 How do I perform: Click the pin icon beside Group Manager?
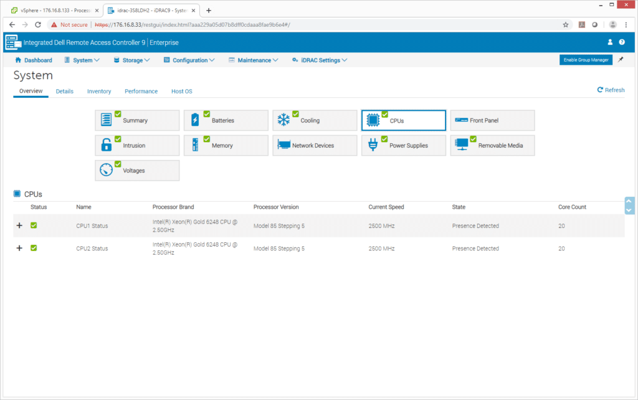pyautogui.click(x=621, y=59)
